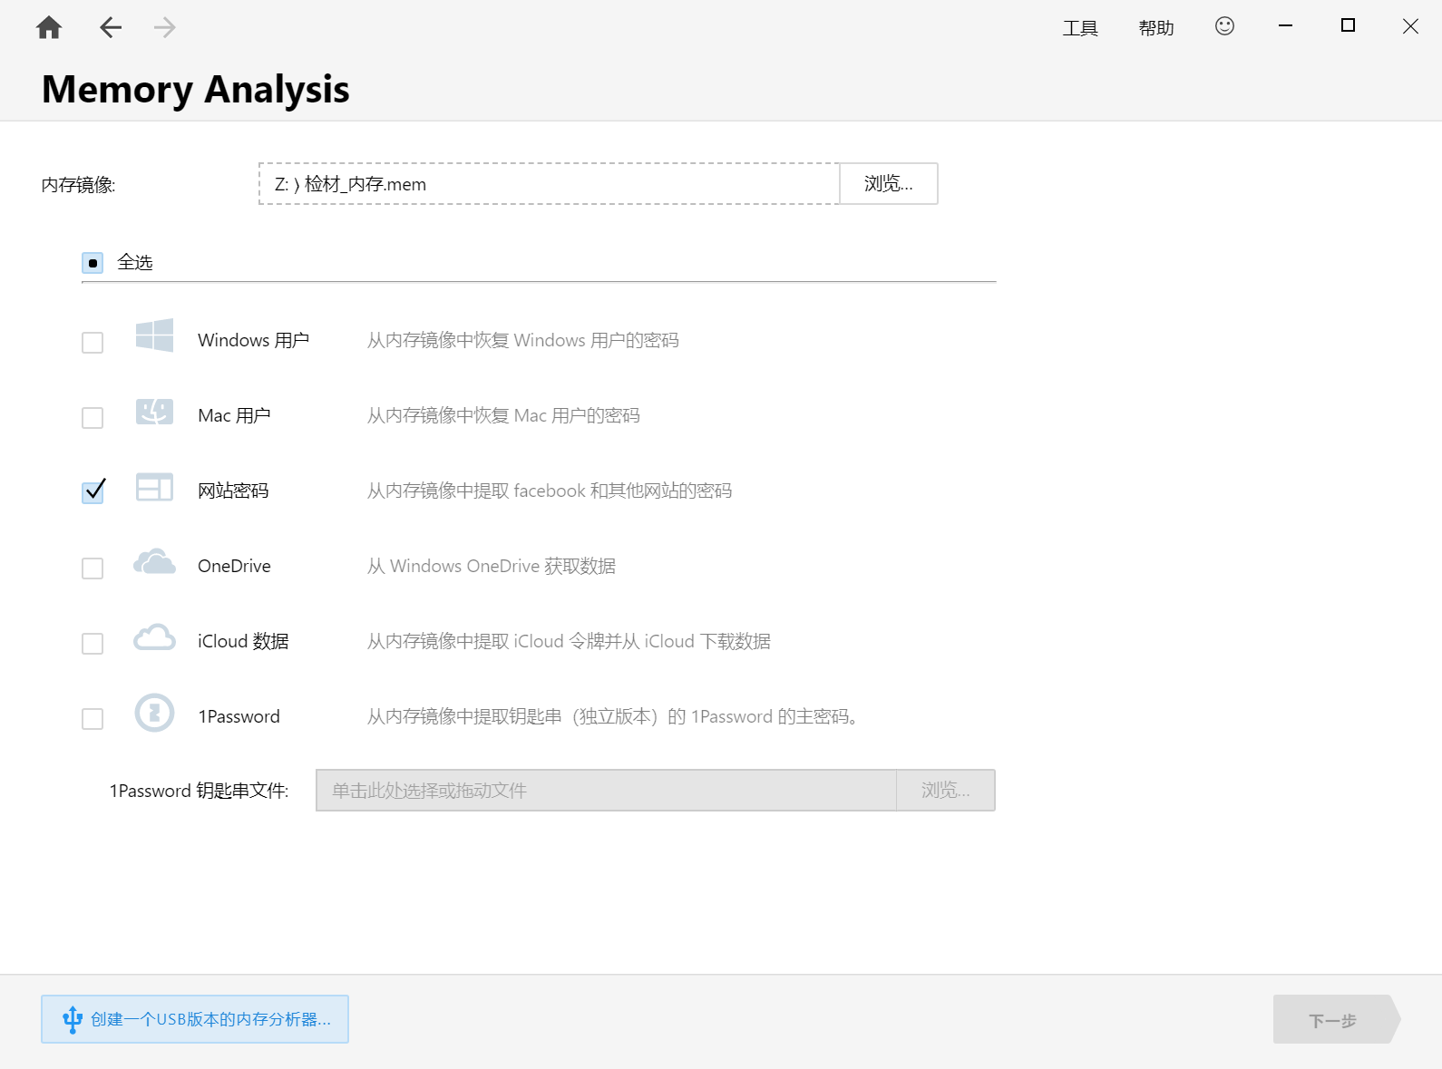This screenshot has width=1442, height=1069.
Task: Click the Windows 用户 label
Action: coord(254,341)
